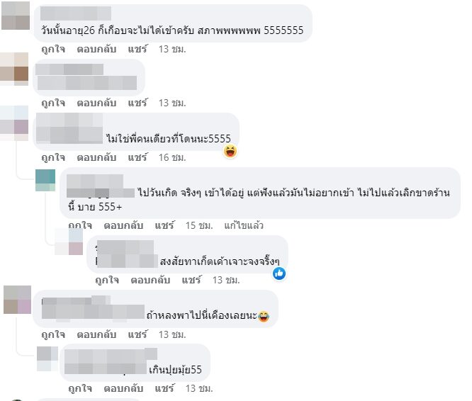Click the avatar of the เกินปุยมุ้ย55 reply

click(x=47, y=358)
